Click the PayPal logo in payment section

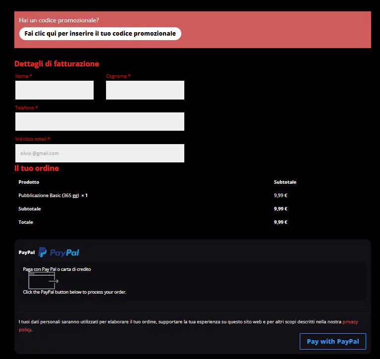click(x=59, y=253)
